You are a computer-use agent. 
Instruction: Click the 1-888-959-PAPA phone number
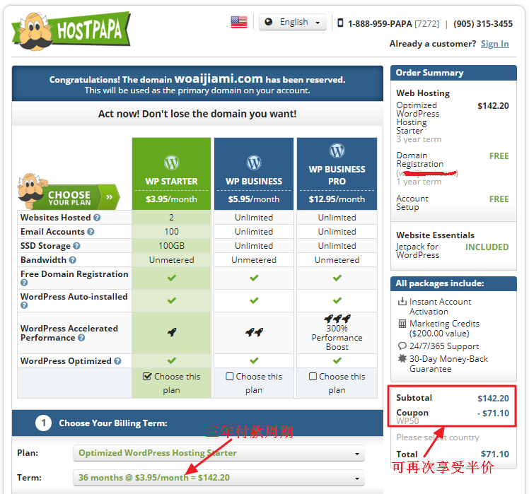click(x=380, y=24)
